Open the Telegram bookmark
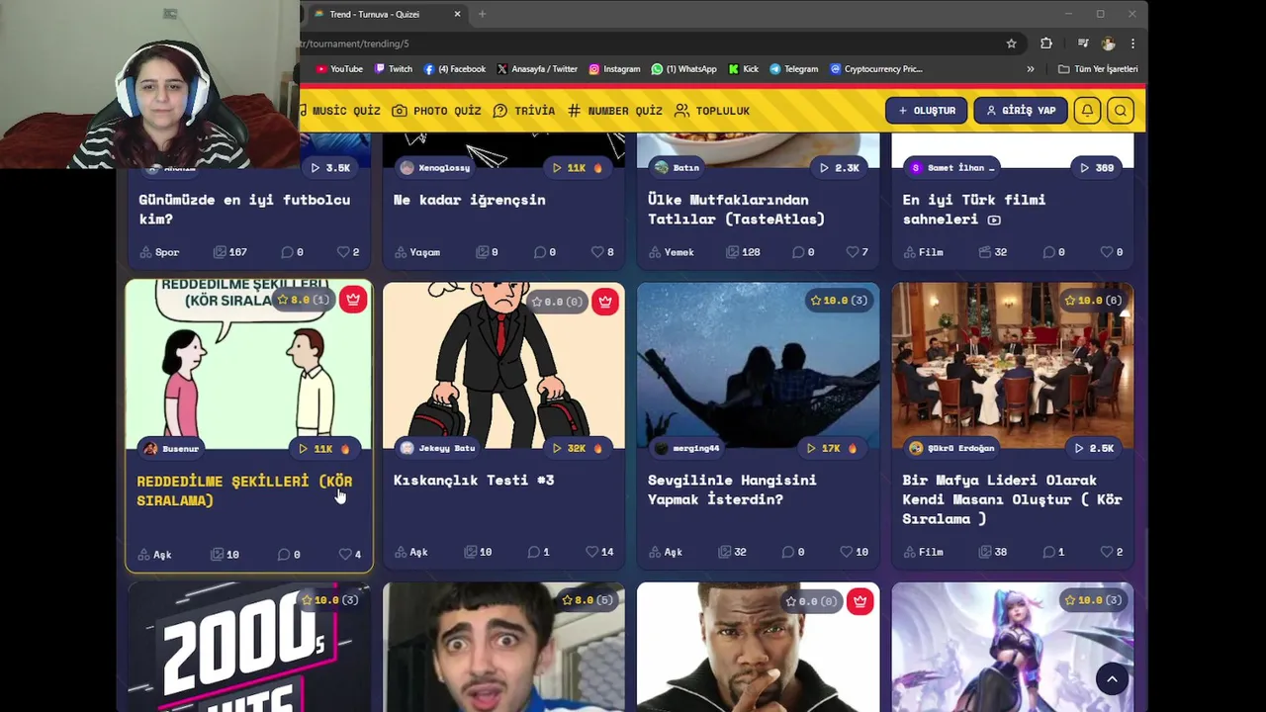The height and width of the screenshot is (712, 1266). click(793, 69)
